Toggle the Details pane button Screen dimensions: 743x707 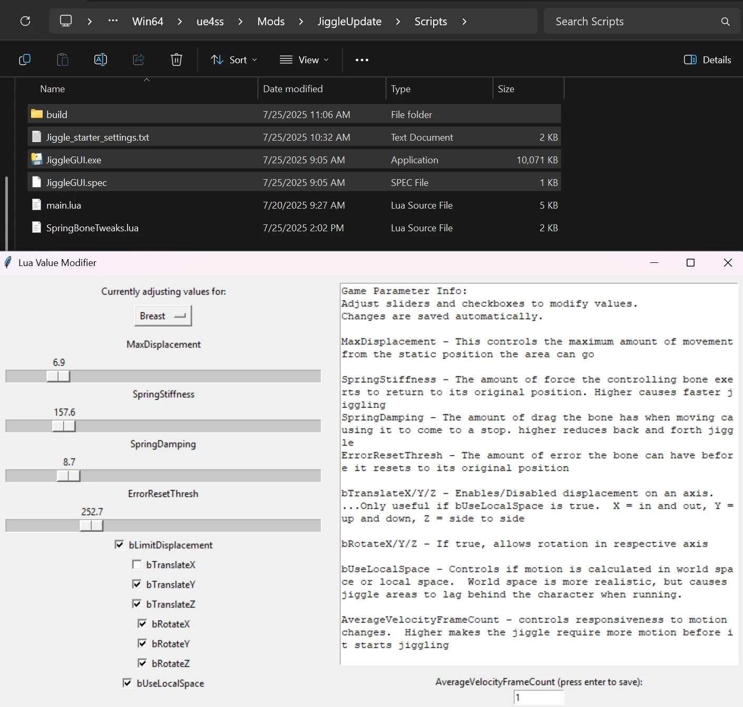pos(708,60)
